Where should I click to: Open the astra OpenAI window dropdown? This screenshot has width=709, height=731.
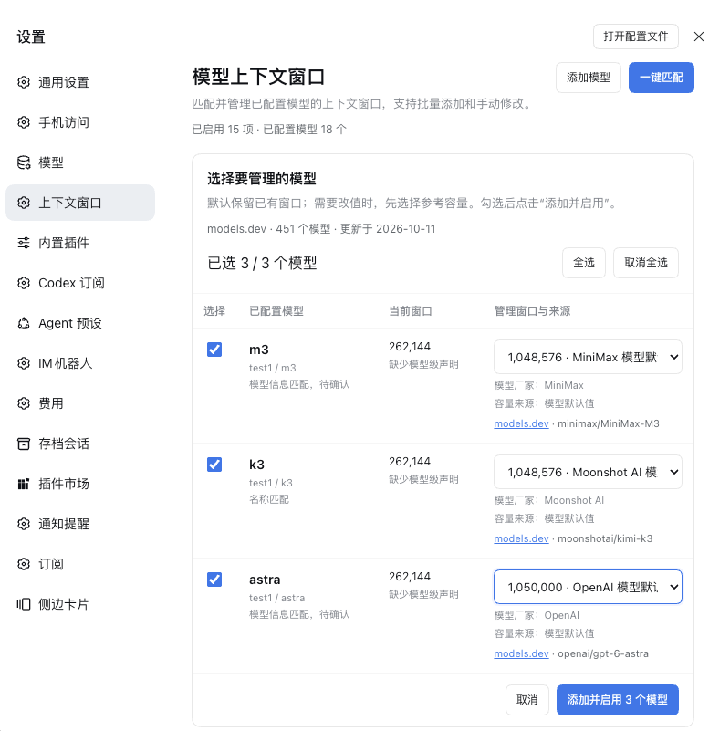(x=588, y=587)
